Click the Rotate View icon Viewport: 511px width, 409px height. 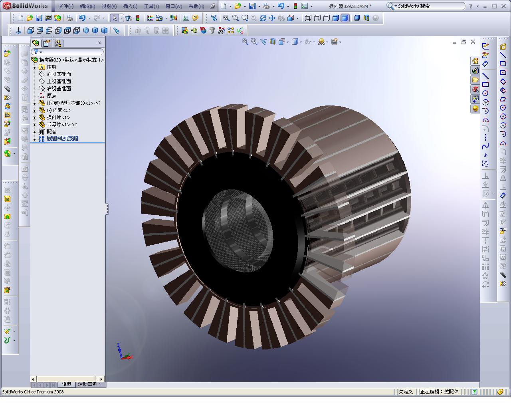[263, 18]
